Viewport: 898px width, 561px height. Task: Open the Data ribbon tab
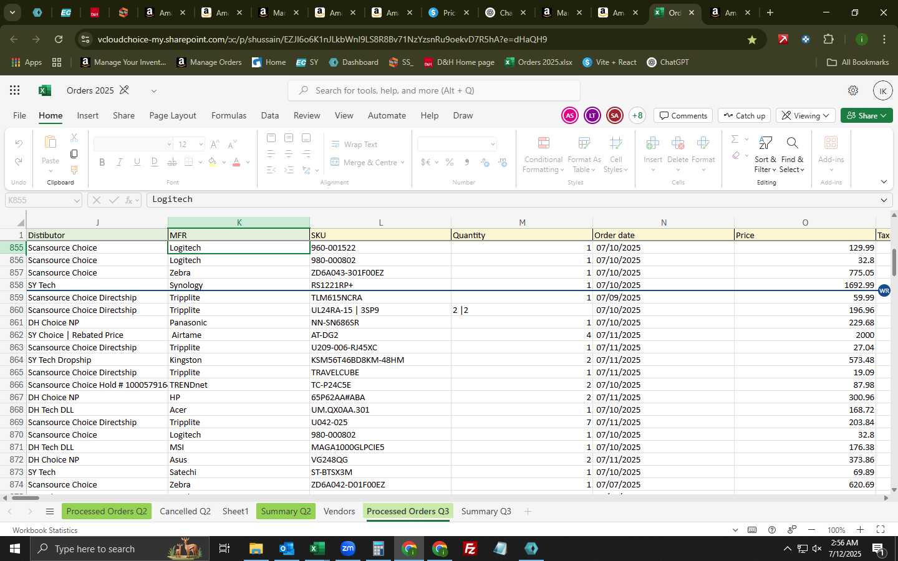tap(270, 115)
